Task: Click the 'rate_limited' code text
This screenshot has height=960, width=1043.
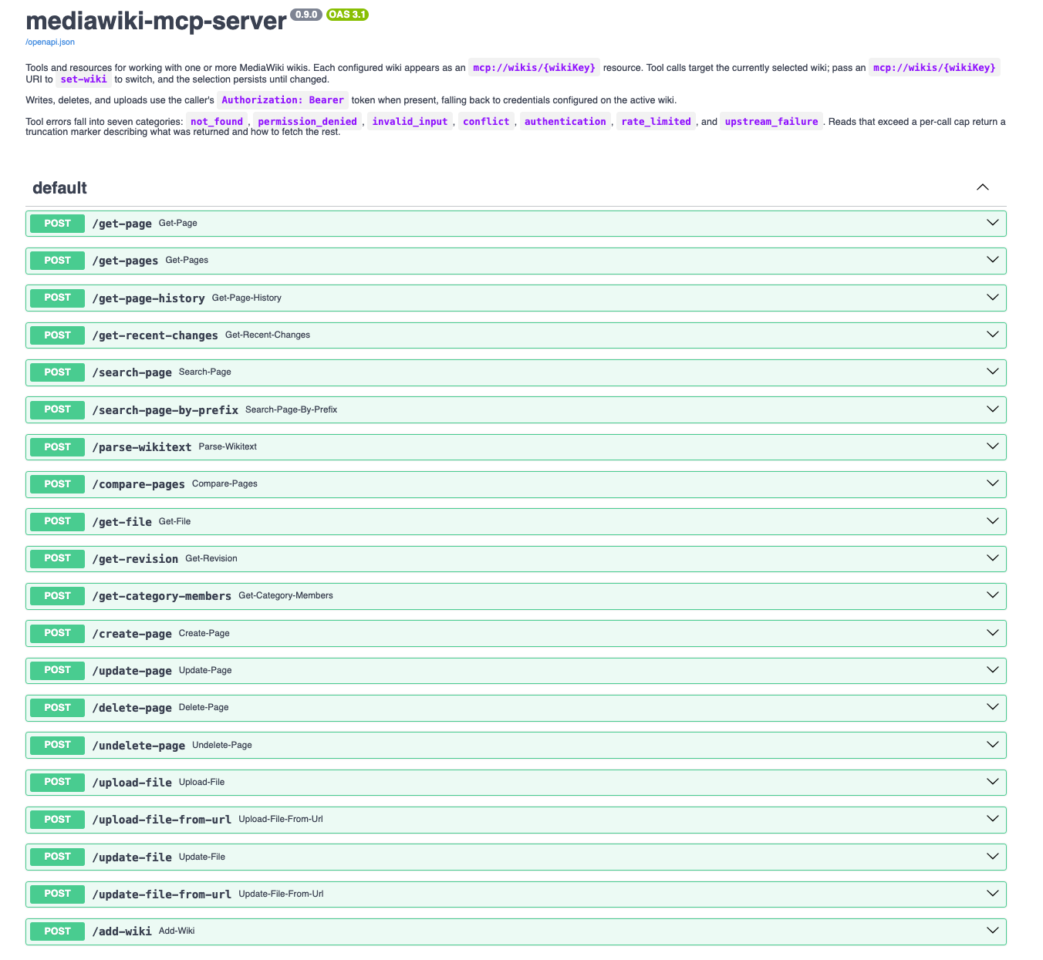Action: 657,121
